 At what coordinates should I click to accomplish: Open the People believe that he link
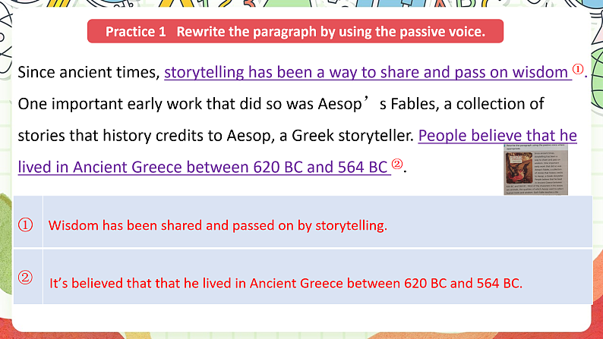point(497,136)
